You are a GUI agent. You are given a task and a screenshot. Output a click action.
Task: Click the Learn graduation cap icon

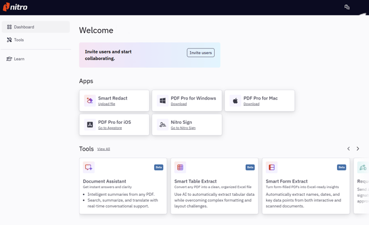click(9, 59)
